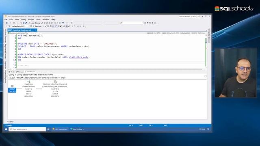260x146 pixels.
Task: Open the File menu
Action: tap(6, 19)
